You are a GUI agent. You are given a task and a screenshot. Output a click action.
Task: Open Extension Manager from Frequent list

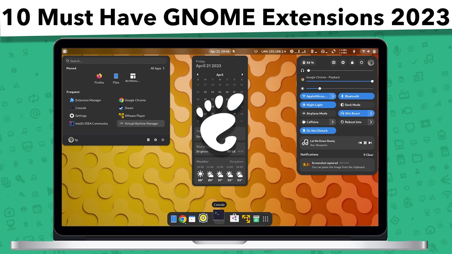click(85, 100)
